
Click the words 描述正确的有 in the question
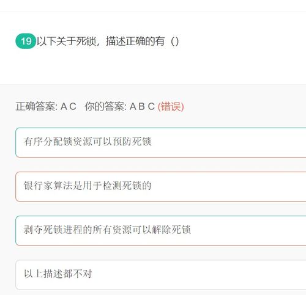[135, 42]
